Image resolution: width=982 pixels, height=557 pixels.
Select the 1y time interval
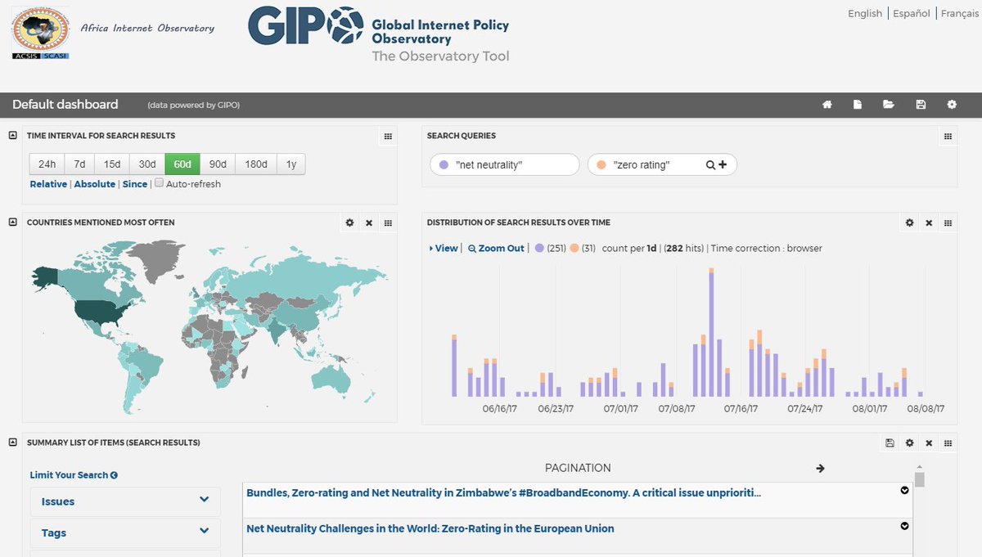pos(291,164)
